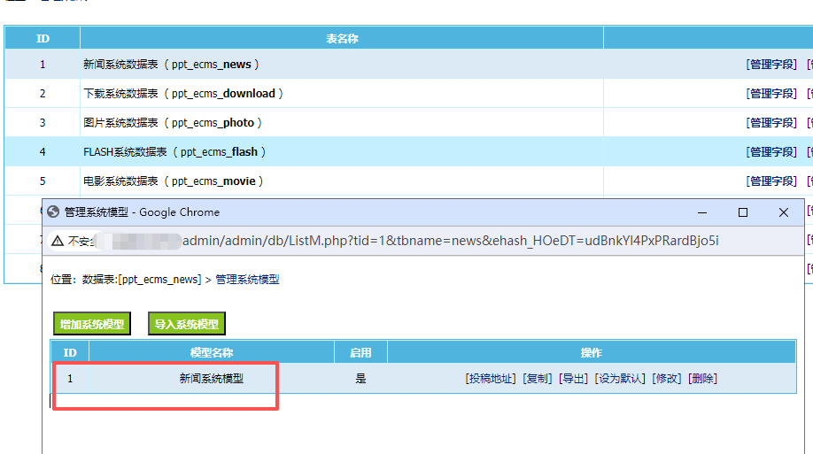This screenshot has height=454, width=813.
Task: Click the 修改 link for 新闻系统模型
Action: click(667, 379)
